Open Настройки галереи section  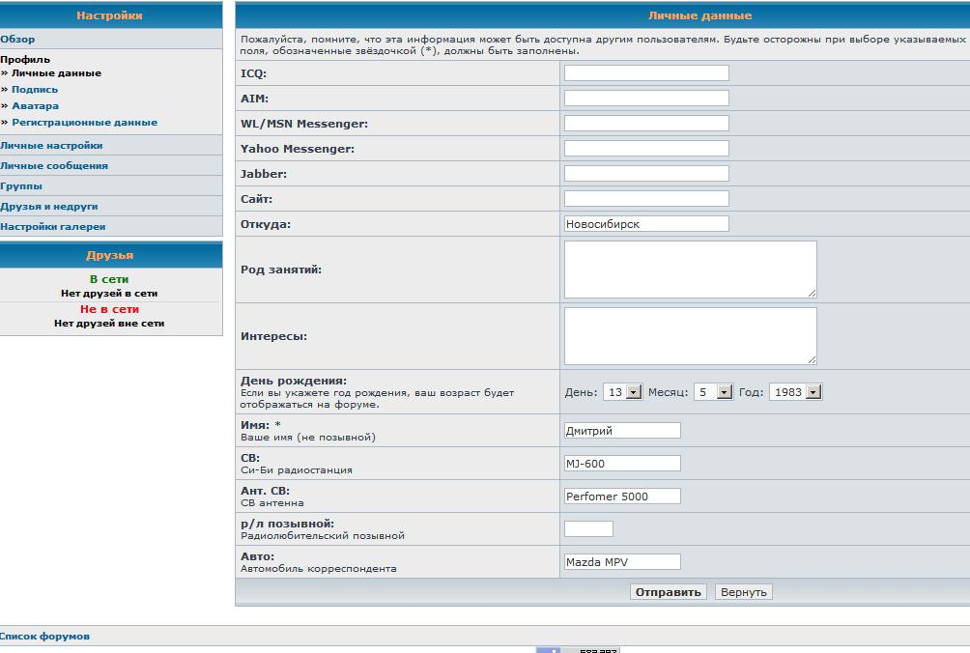point(53,227)
